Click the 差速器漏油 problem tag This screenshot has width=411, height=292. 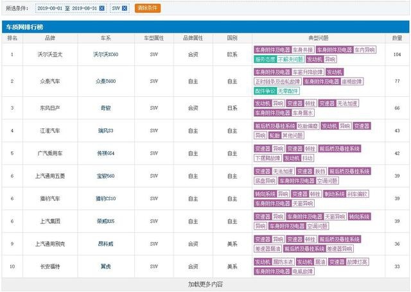268,248
